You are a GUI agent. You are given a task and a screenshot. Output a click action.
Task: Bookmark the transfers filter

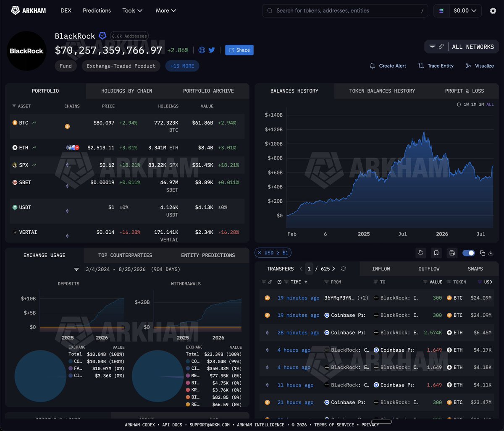(436, 253)
